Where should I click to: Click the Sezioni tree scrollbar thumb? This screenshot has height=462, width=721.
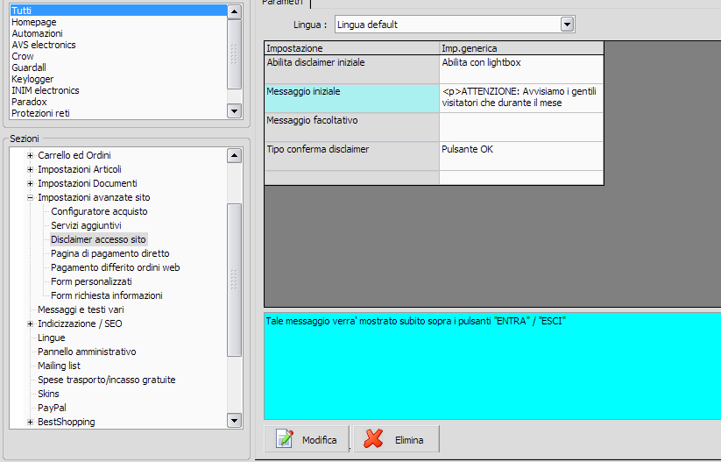(x=235, y=280)
